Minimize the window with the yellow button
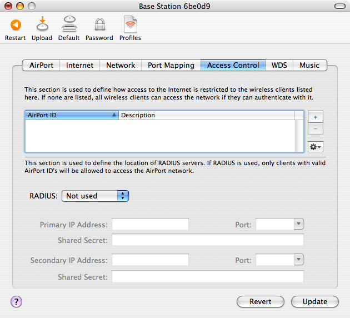 (20, 6)
